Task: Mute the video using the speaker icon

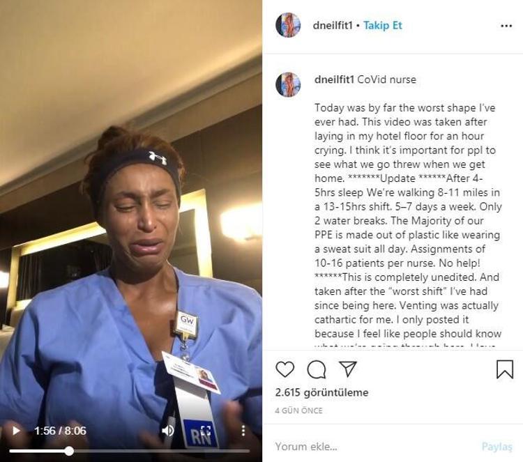Action: pos(168,431)
